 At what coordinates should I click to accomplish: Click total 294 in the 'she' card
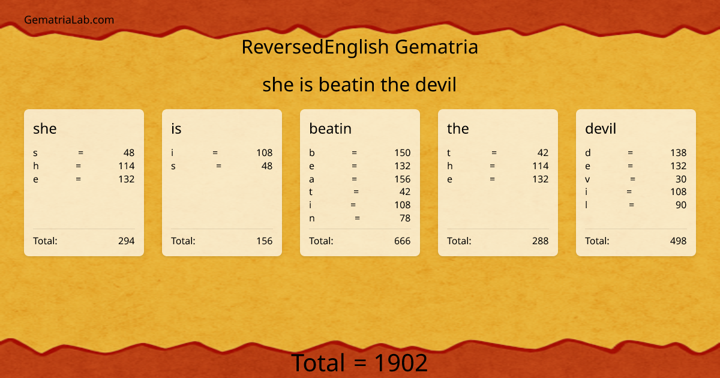127,241
